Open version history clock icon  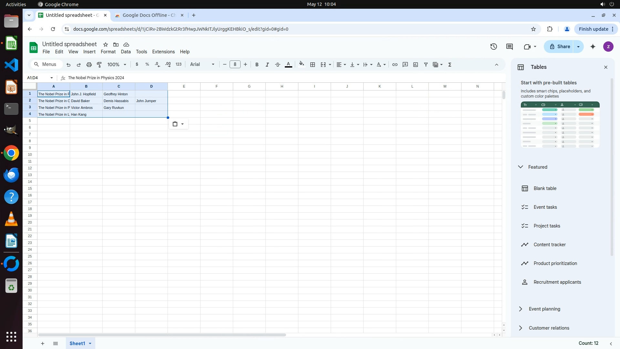click(493, 47)
